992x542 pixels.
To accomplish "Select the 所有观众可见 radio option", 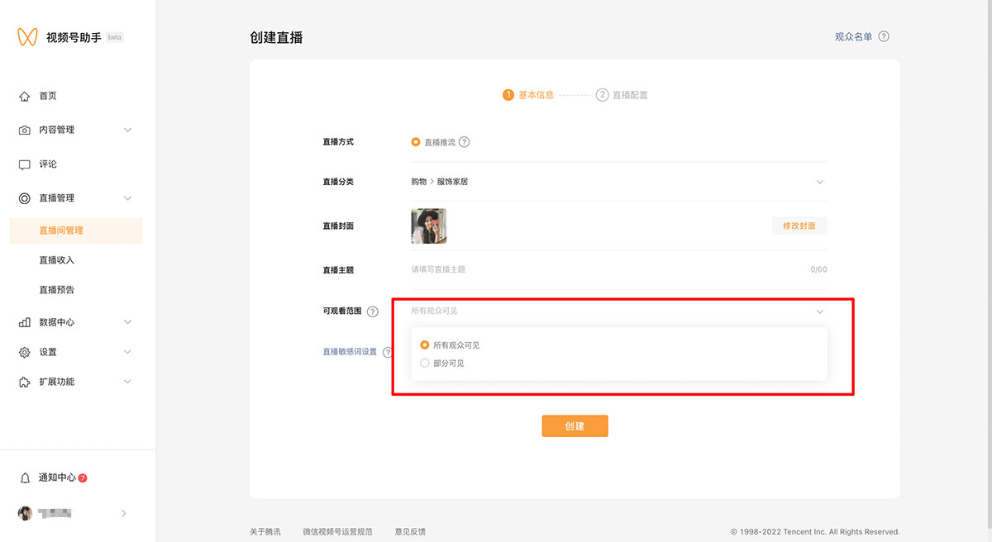I will [425, 345].
